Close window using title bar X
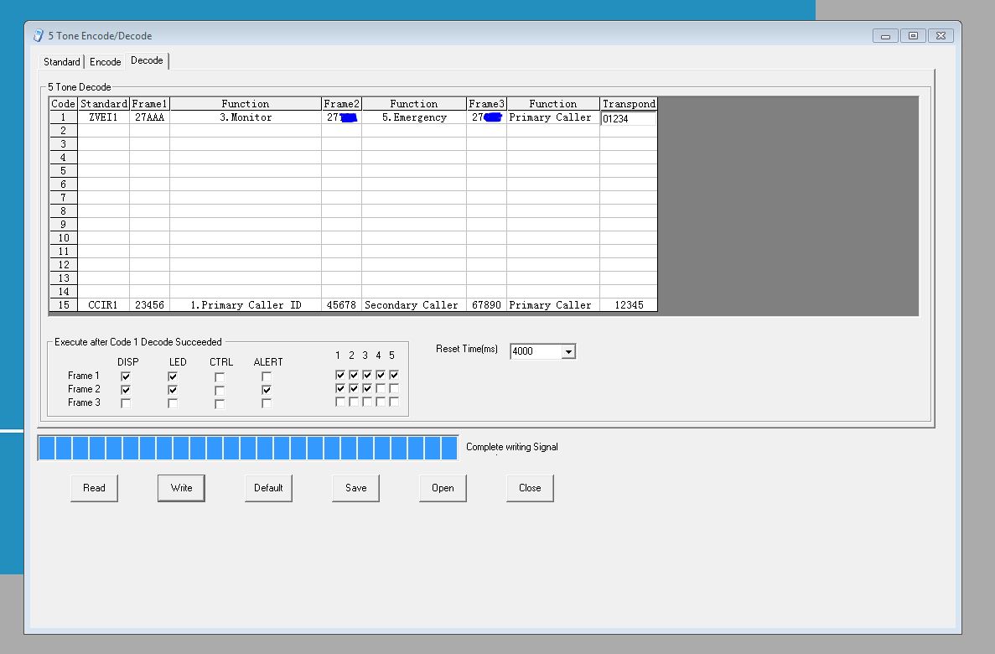995x654 pixels. pos(941,35)
